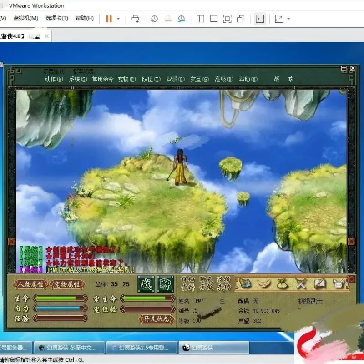
Task: Open the 号服务器 taskbar item
Action: pos(16,348)
